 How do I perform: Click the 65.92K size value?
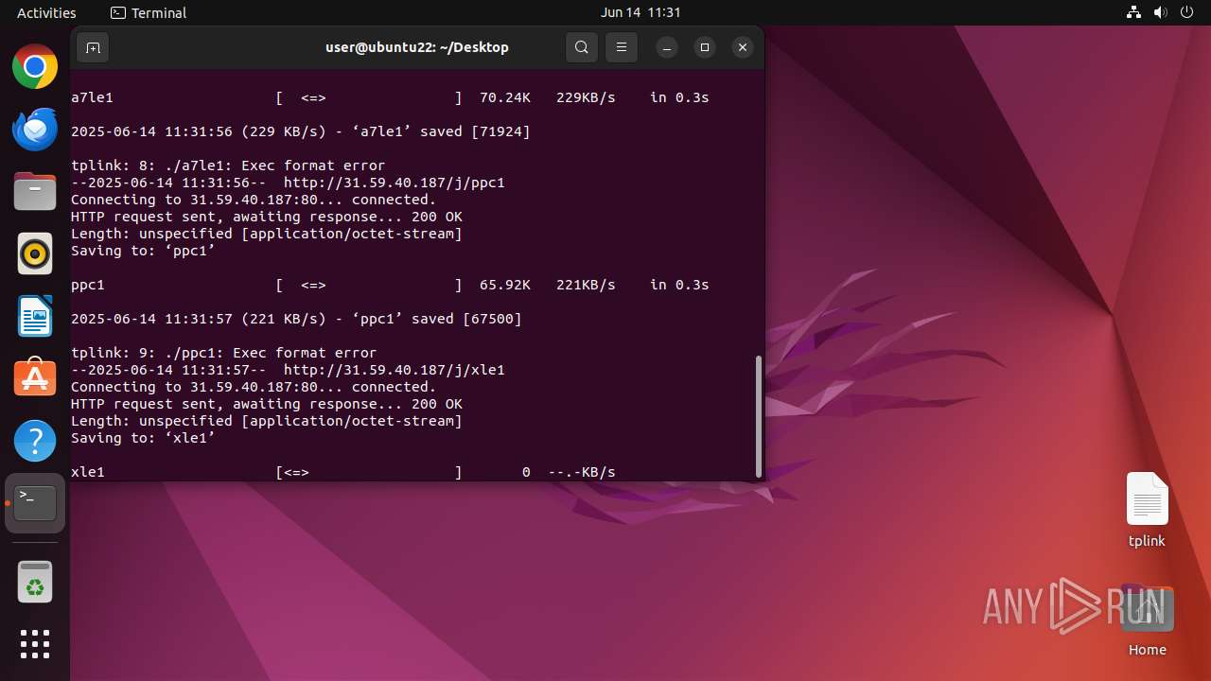[505, 285]
